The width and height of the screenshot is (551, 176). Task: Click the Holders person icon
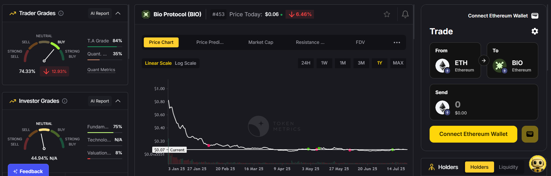click(x=432, y=167)
